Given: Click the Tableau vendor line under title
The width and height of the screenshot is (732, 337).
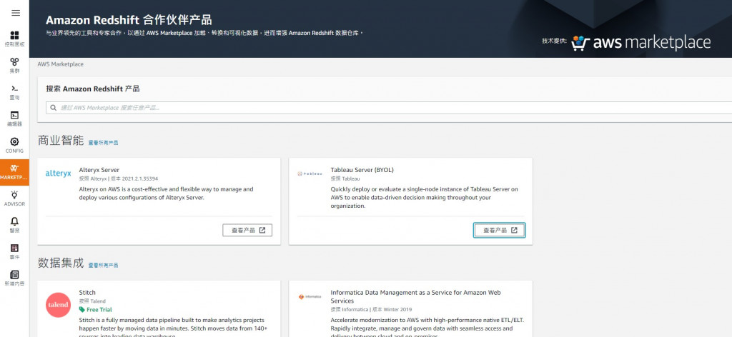Looking at the screenshot, I should point(345,178).
